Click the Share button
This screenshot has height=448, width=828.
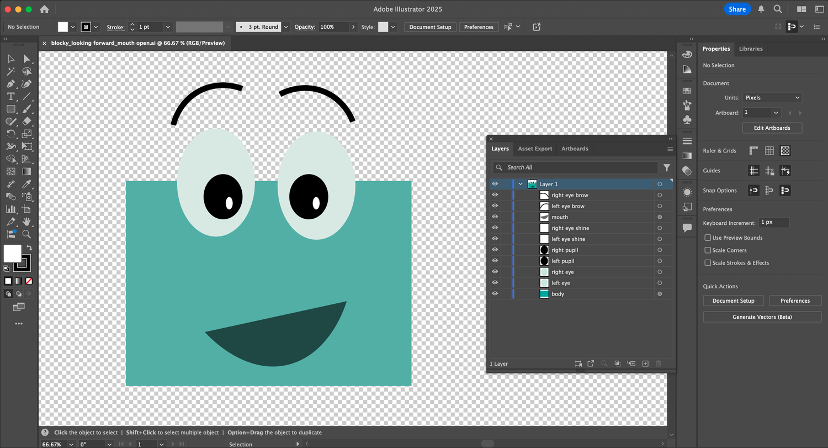[x=737, y=9]
